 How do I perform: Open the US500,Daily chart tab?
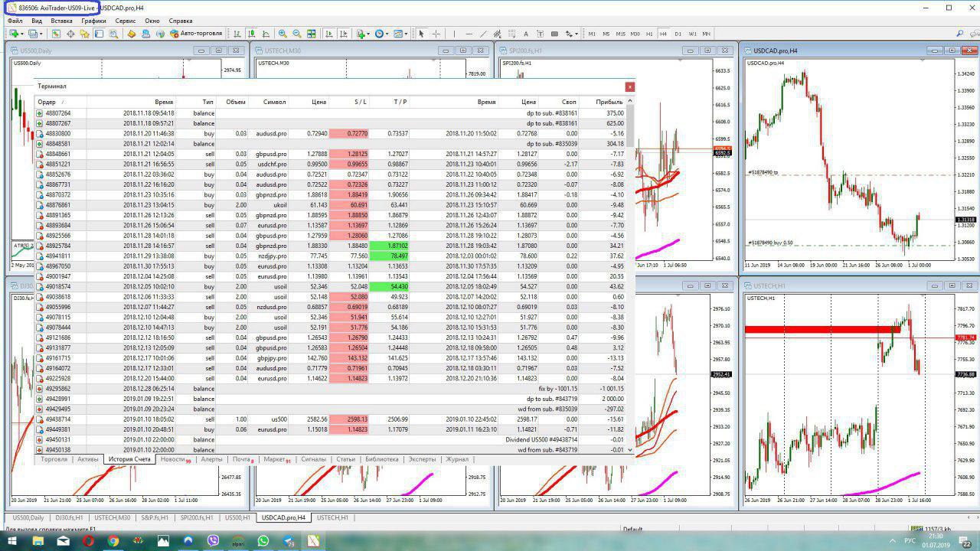pyautogui.click(x=28, y=517)
